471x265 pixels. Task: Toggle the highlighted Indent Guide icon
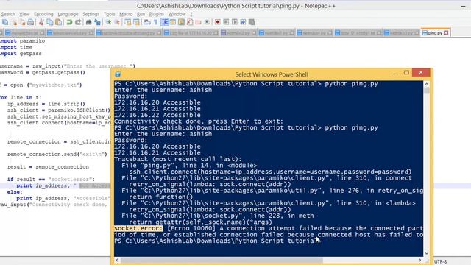tap(165, 22)
